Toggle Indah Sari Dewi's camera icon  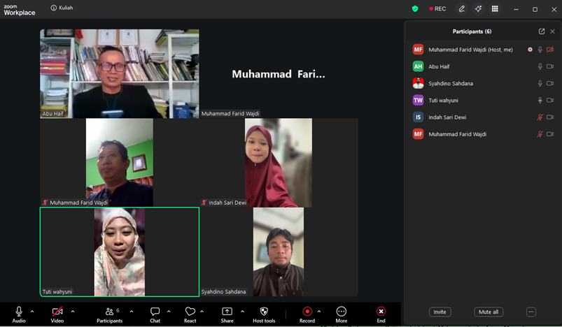(550, 117)
